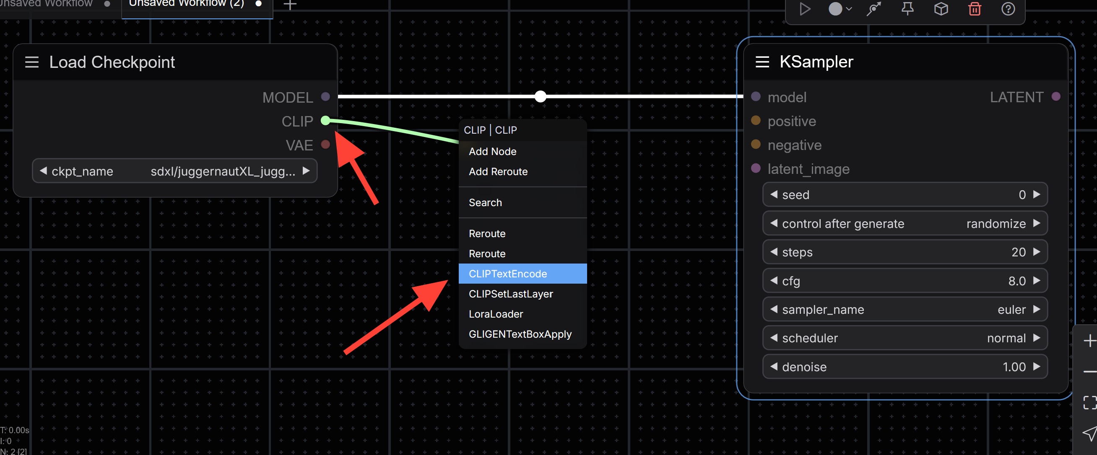Open the scheduler dropdown
The height and width of the screenshot is (455, 1097).
905,338
